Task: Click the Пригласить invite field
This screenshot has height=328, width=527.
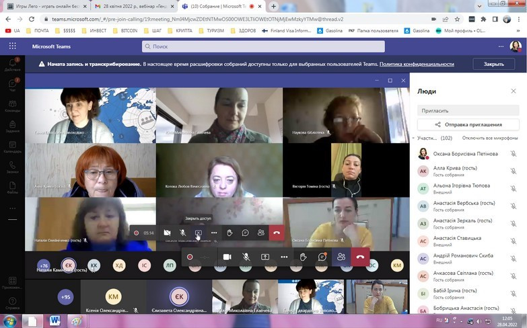Action: pyautogui.click(x=468, y=110)
